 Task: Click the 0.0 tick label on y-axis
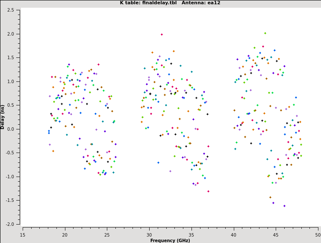click(x=14, y=129)
